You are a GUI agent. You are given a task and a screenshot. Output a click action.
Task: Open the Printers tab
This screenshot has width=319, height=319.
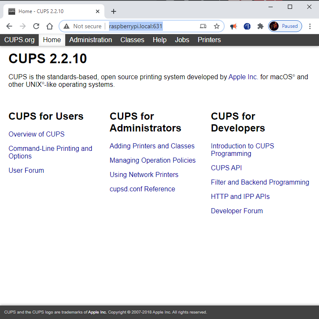[x=209, y=40]
